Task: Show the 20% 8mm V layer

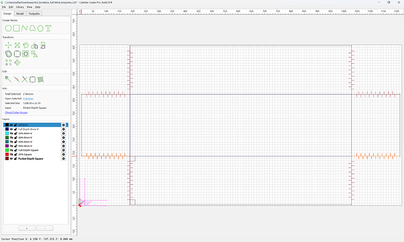Action: pyautogui.click(x=11, y=133)
